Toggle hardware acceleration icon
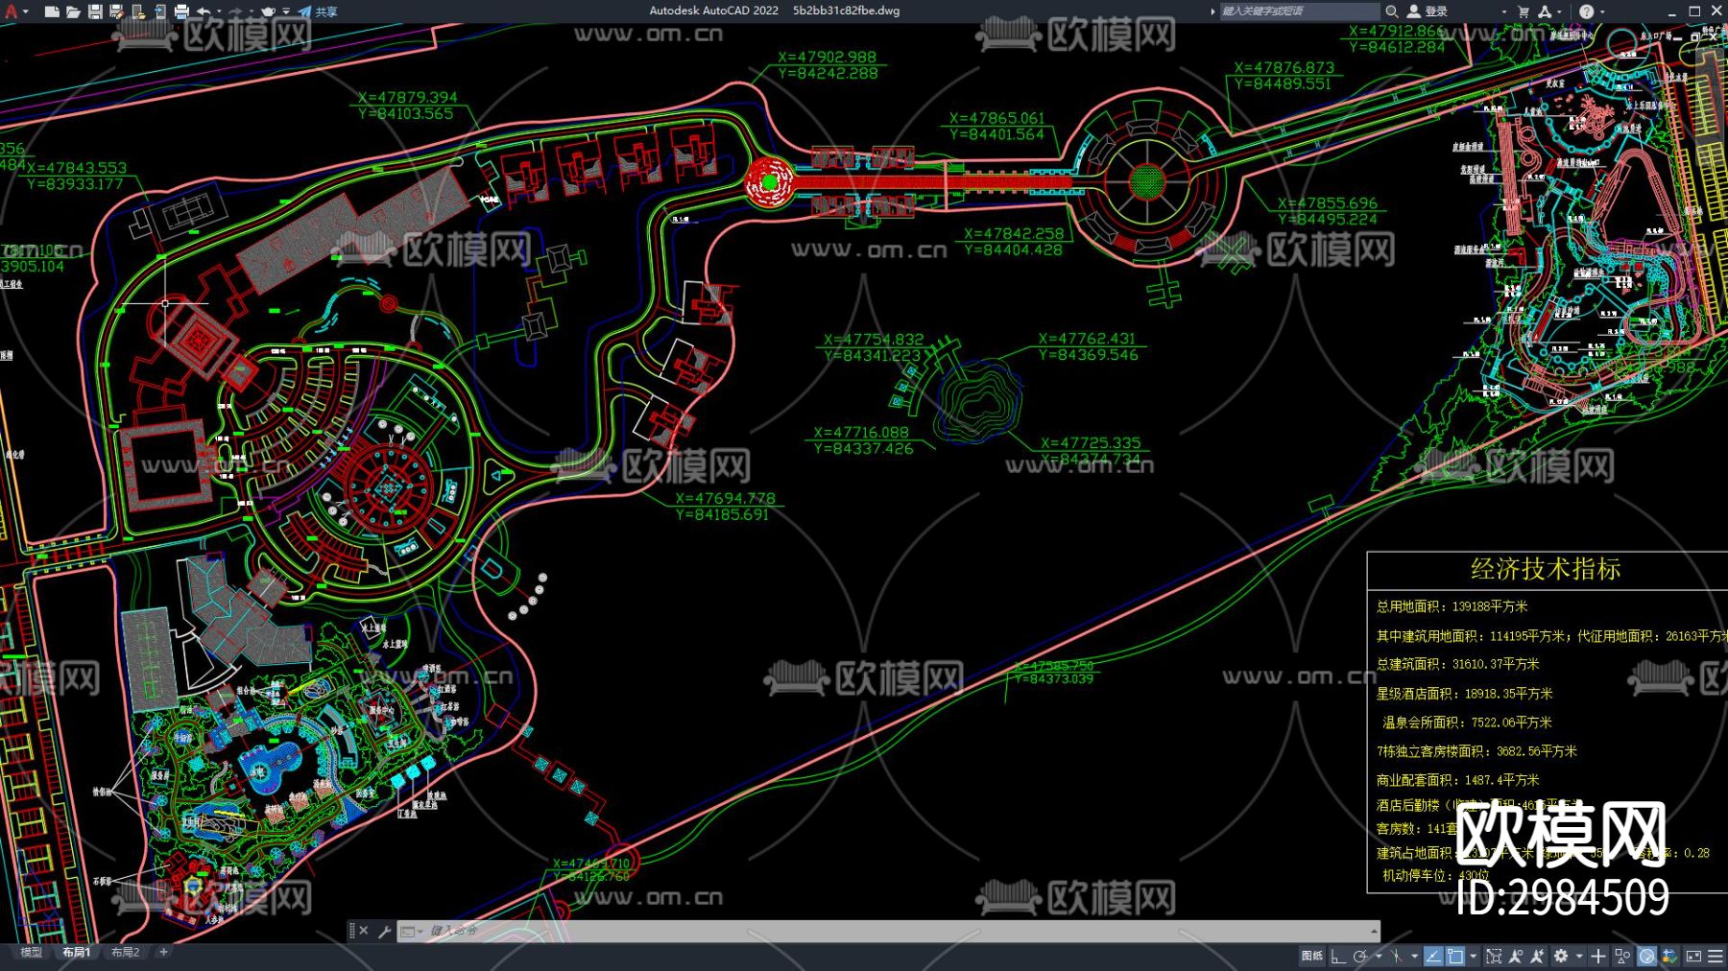This screenshot has height=971, width=1728. point(1646,957)
